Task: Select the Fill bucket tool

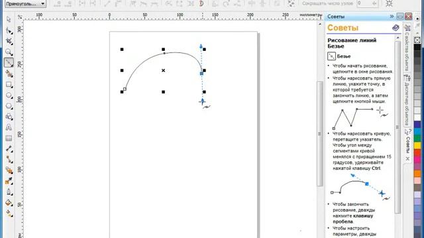Action: click(x=9, y=203)
